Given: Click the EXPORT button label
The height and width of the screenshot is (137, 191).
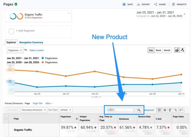Looking at the screenshot, I should 146,4.
